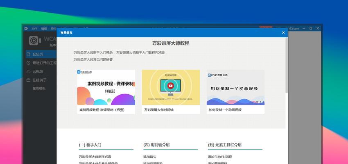Screen dimensions: 348x164
Task: Open 万彩录屏大师新手入门教程PDF版 link
Action: [140, 52]
